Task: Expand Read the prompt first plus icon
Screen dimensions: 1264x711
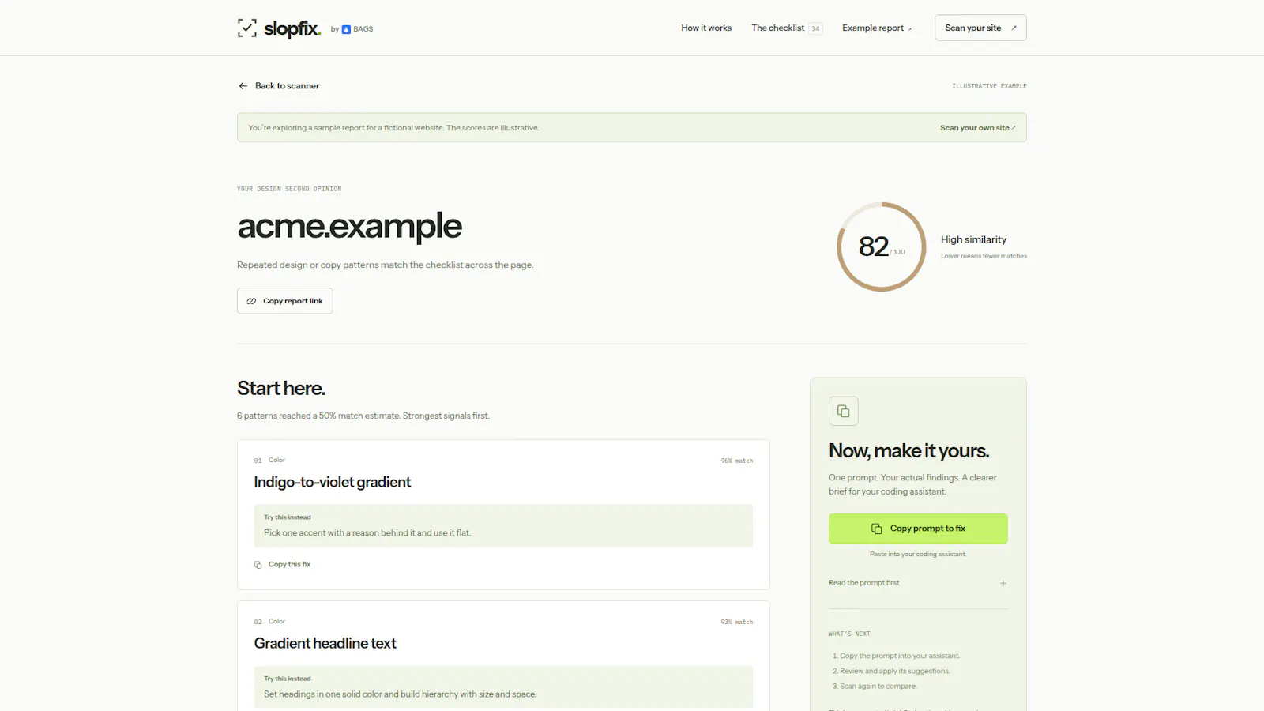Action: 1003,583
